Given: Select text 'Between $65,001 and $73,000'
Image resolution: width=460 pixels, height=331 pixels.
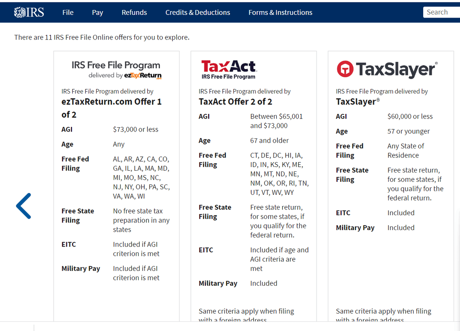Looking at the screenshot, I should (276, 121).
